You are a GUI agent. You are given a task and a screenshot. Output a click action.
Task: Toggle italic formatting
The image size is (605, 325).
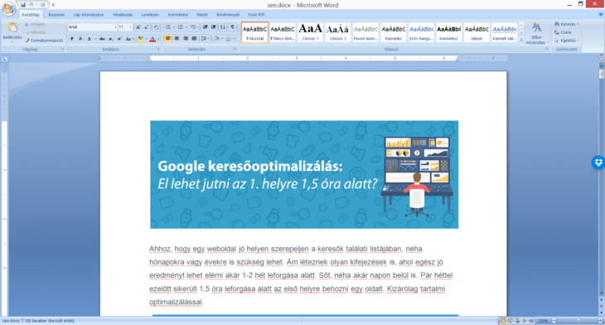tap(80, 39)
